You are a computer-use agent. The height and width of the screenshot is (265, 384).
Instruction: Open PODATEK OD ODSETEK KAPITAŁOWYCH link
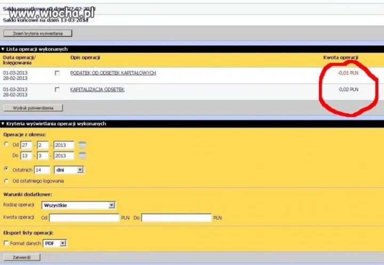(x=113, y=73)
